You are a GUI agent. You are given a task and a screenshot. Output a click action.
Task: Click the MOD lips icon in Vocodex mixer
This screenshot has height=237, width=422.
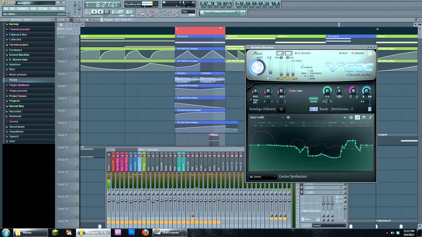pyautogui.click(x=281, y=58)
